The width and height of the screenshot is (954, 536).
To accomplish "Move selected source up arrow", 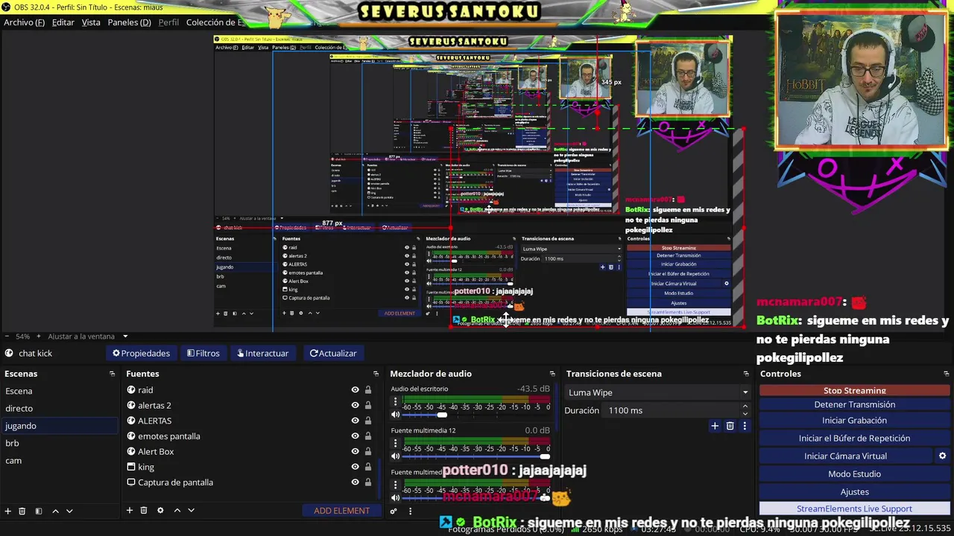I will (x=177, y=511).
